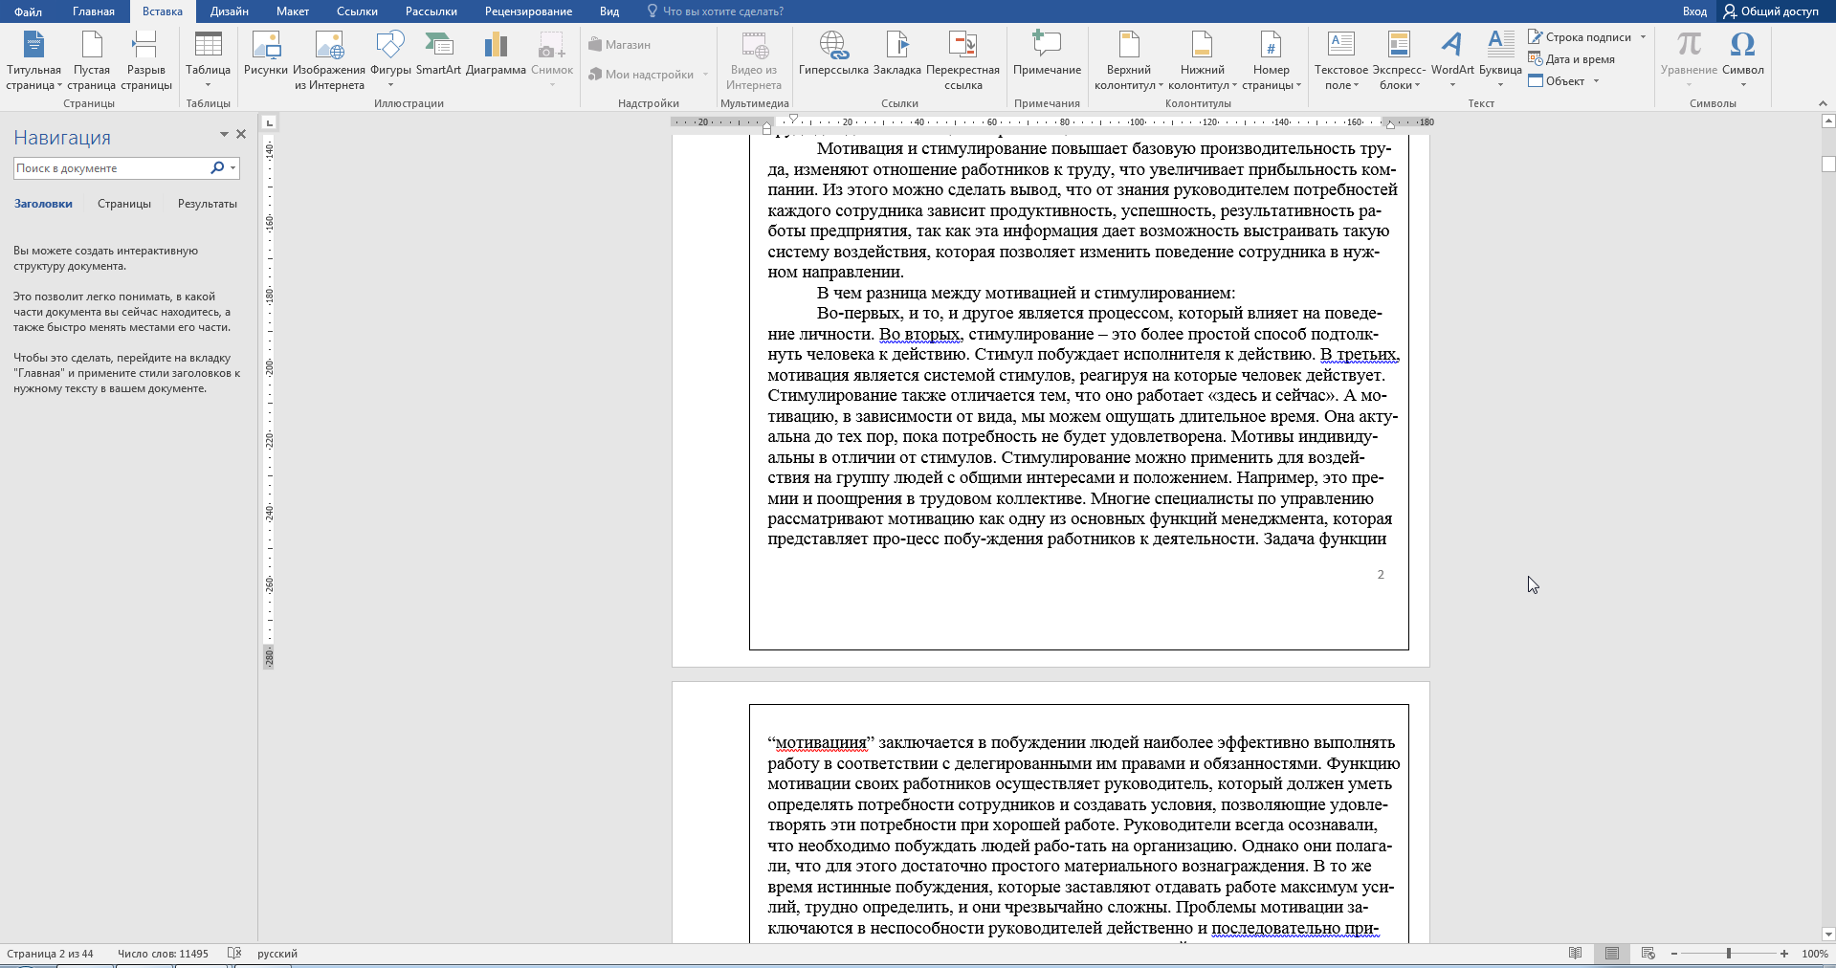Screen dimensions: 1836x968
Task: Insert a cover page (Титульная страница)
Action: 33,60
